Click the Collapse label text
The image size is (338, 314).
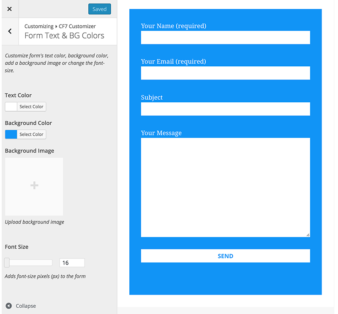26,306
